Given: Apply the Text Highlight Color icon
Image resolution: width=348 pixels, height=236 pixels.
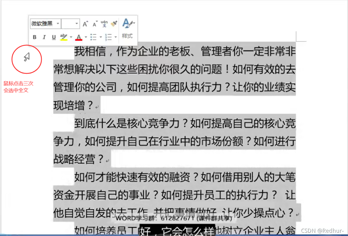Looking at the screenshot, I should coord(64,37).
